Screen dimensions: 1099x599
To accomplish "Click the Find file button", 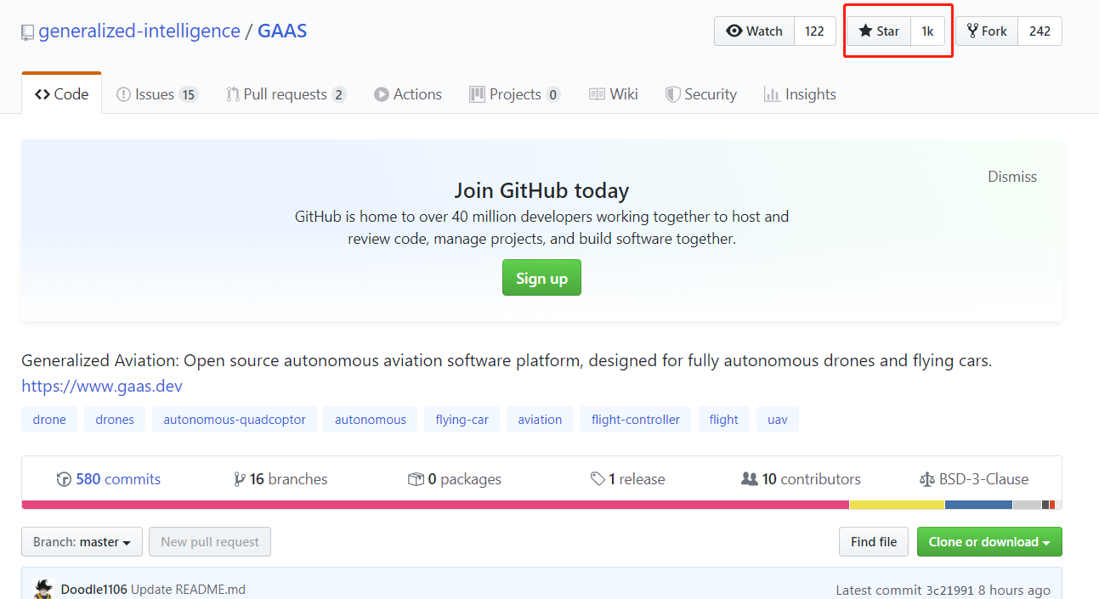I will point(874,542).
